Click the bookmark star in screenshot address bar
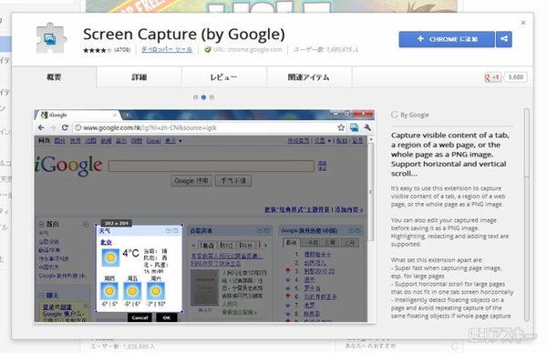Image resolution: width=547 pixels, height=353 pixels. click(x=341, y=127)
